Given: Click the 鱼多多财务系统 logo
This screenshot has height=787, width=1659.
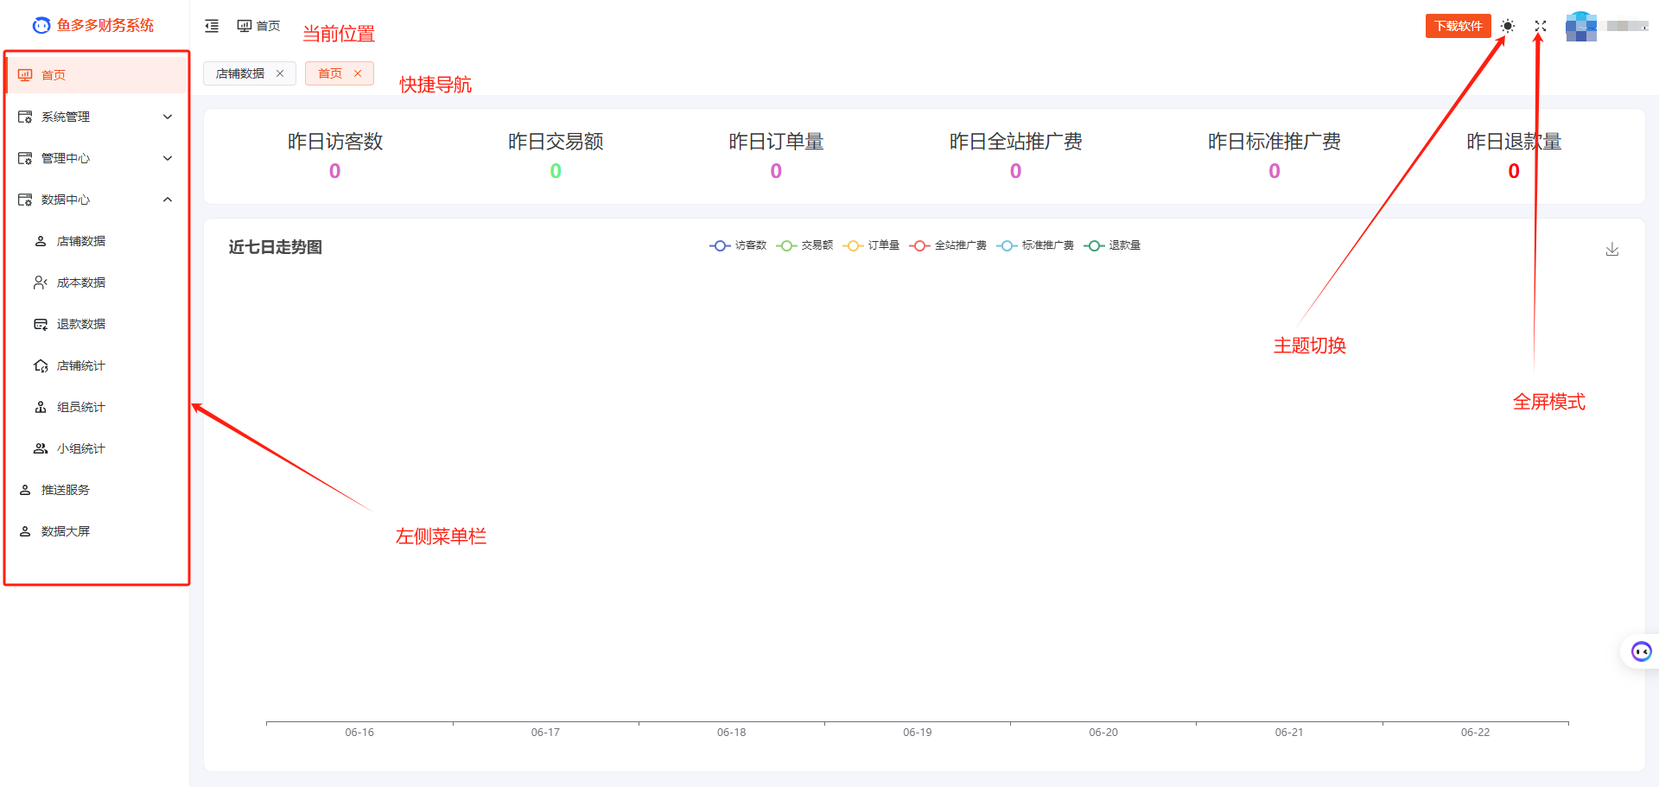Looking at the screenshot, I should point(93,26).
